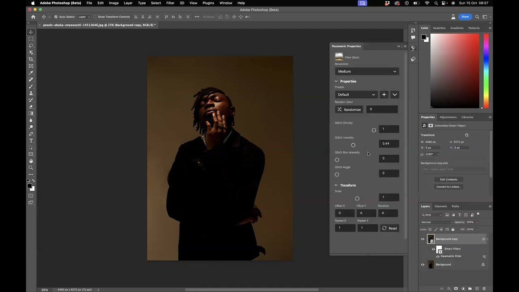Adjust the Glitch Intensity slider handle
The image size is (519, 292).
pos(353,145)
